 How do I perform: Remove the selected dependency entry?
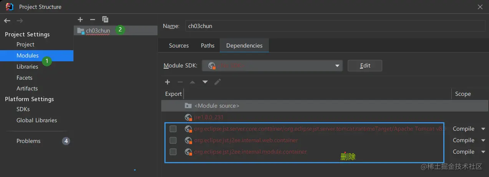click(180, 82)
